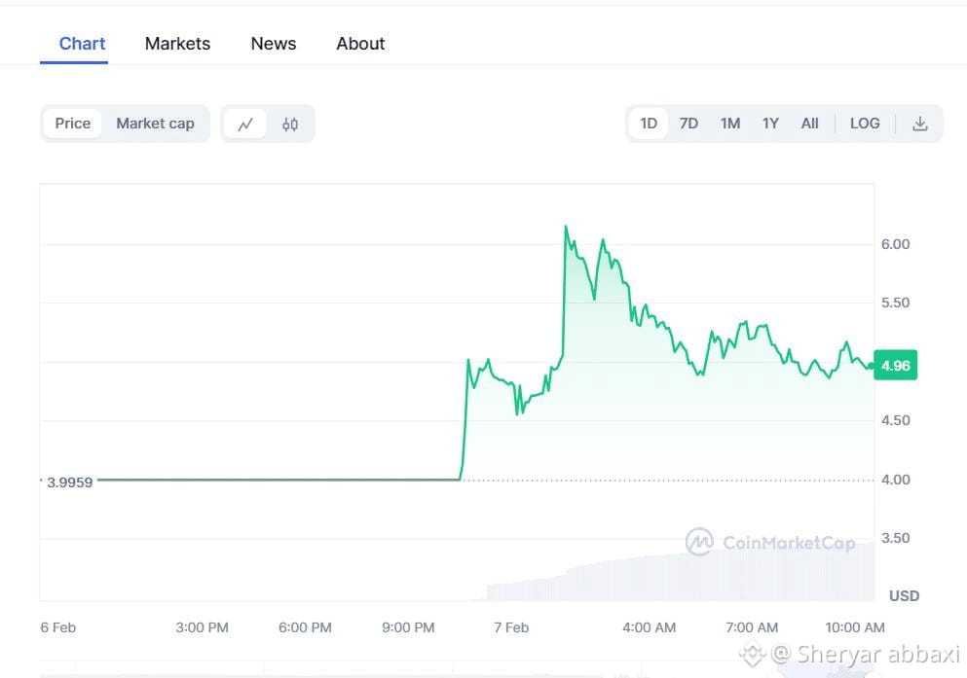
Task: Download chart data icon
Action: [x=919, y=124]
